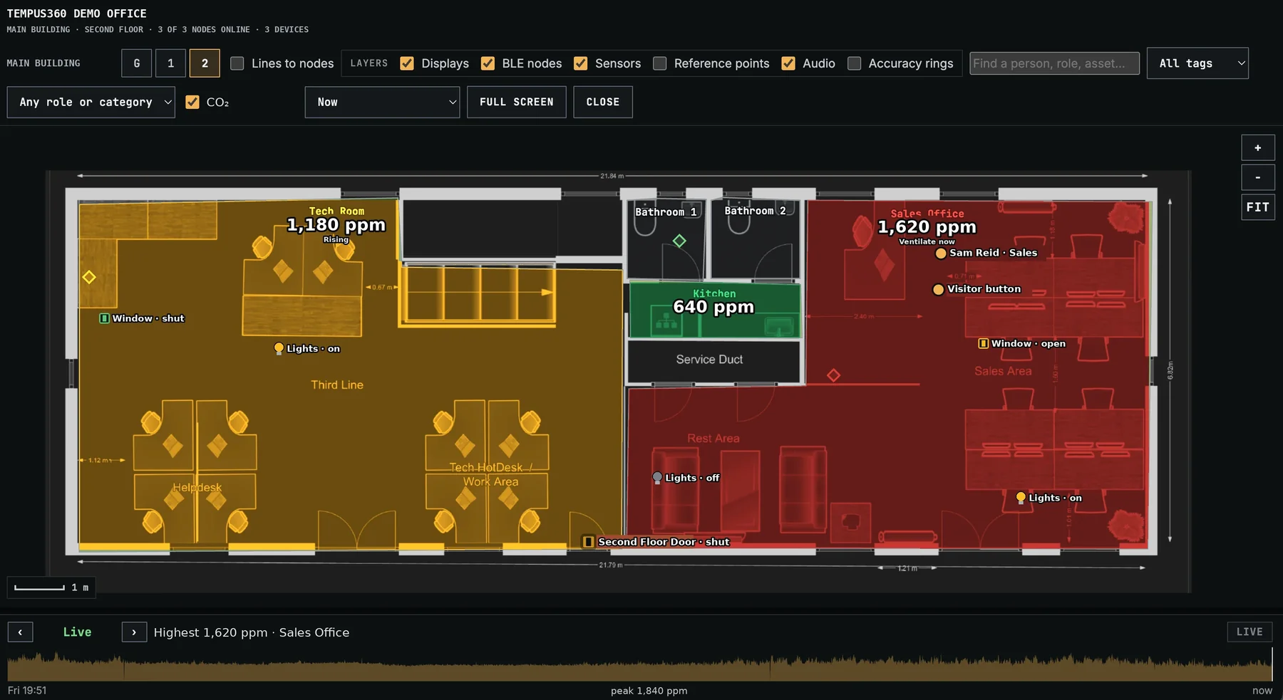Screen dimensions: 1283x700
Task: Click the 1 m scale bar
Action: 51,587
